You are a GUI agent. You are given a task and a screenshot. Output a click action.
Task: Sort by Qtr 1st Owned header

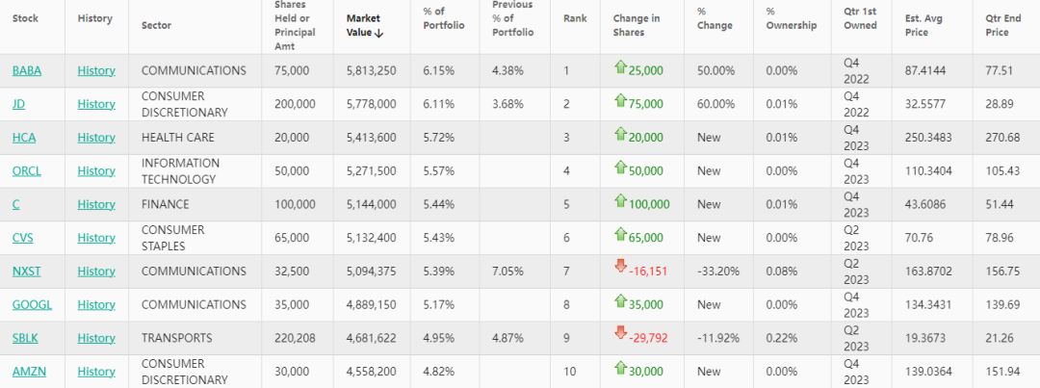[860, 18]
